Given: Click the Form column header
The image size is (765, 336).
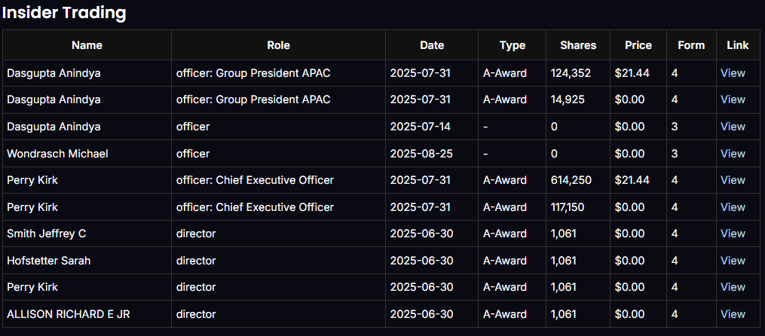Looking at the screenshot, I should pos(691,45).
